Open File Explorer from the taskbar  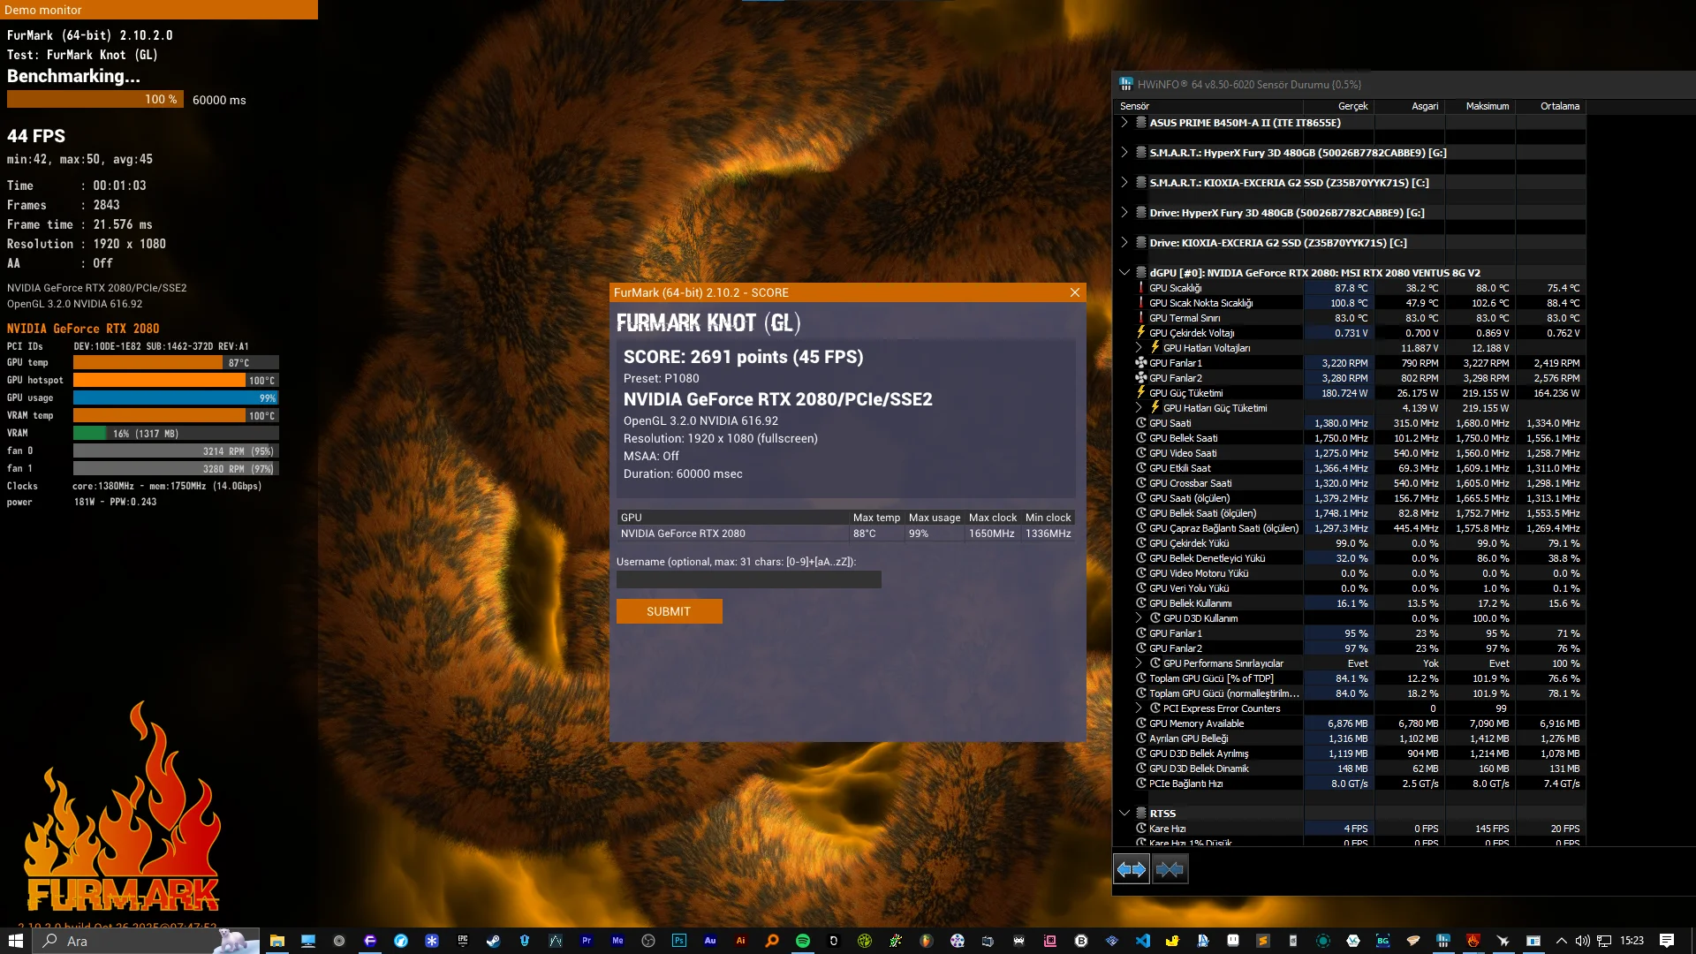tap(276, 941)
